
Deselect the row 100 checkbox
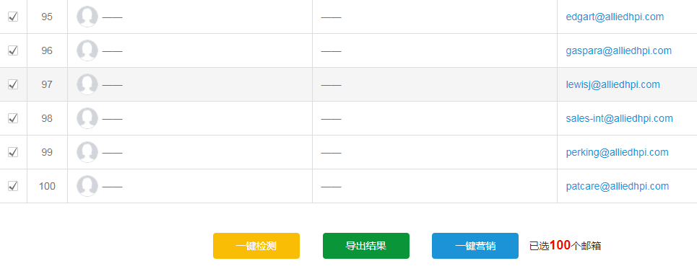[13, 186]
